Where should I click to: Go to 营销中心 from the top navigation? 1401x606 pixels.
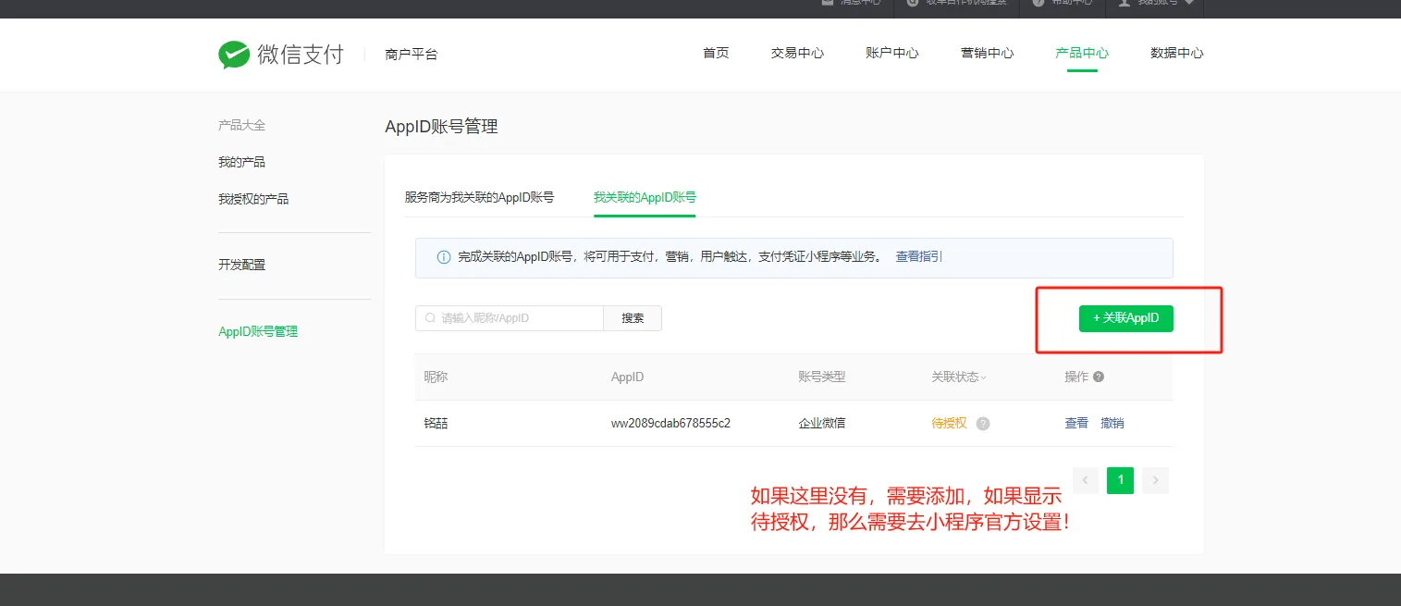[986, 53]
